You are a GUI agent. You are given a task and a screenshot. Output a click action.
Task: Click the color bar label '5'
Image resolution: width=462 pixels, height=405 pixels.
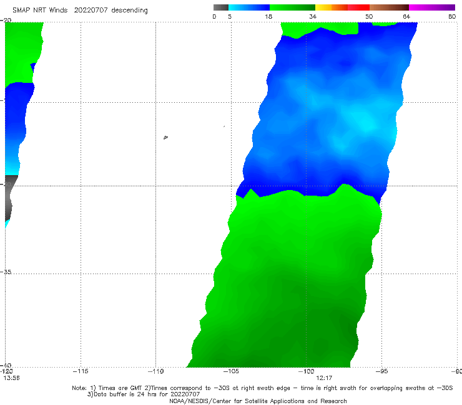point(230,16)
